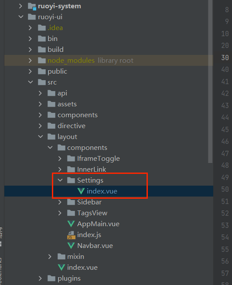232x285 pixels.
Task: Collapse the src folder
Action: click(31, 82)
